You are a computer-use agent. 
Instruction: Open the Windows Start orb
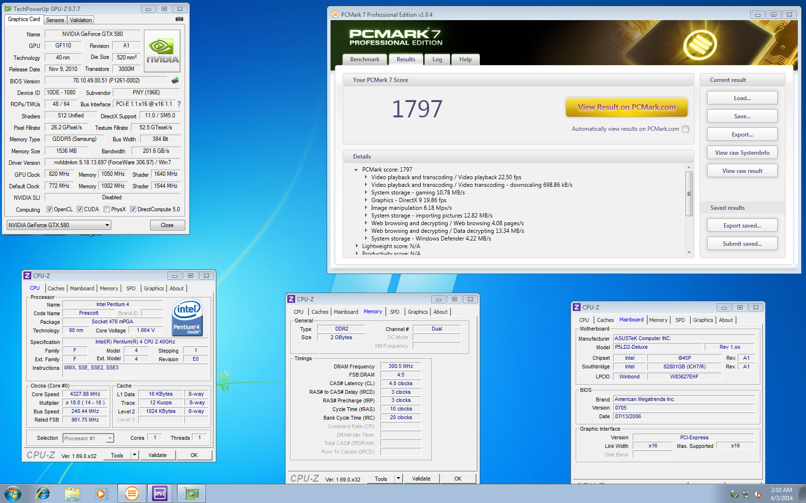click(x=13, y=493)
